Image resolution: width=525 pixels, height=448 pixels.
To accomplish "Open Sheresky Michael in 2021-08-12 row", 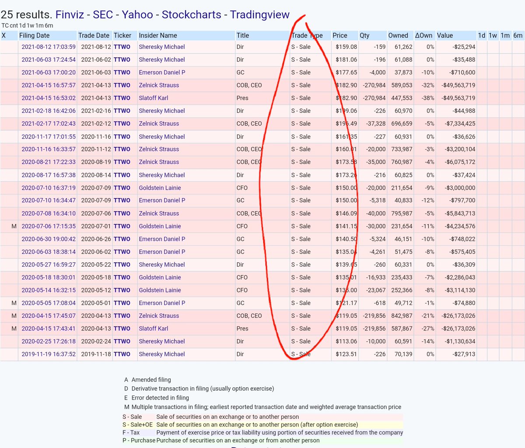I will [x=162, y=47].
